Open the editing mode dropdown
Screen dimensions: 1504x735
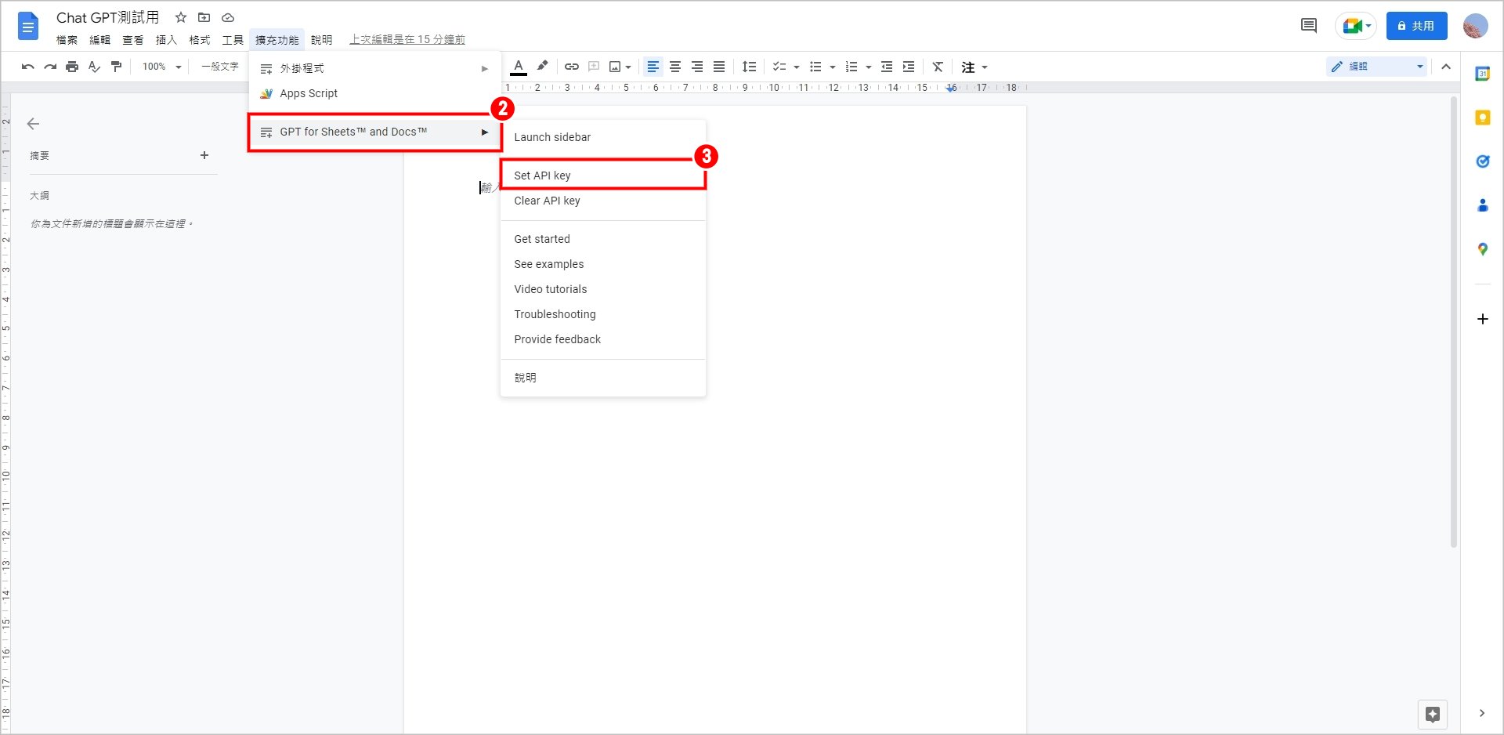[x=1377, y=67]
